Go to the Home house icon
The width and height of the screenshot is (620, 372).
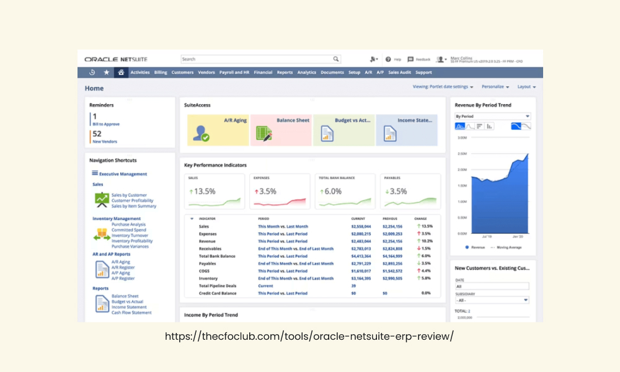coord(121,73)
